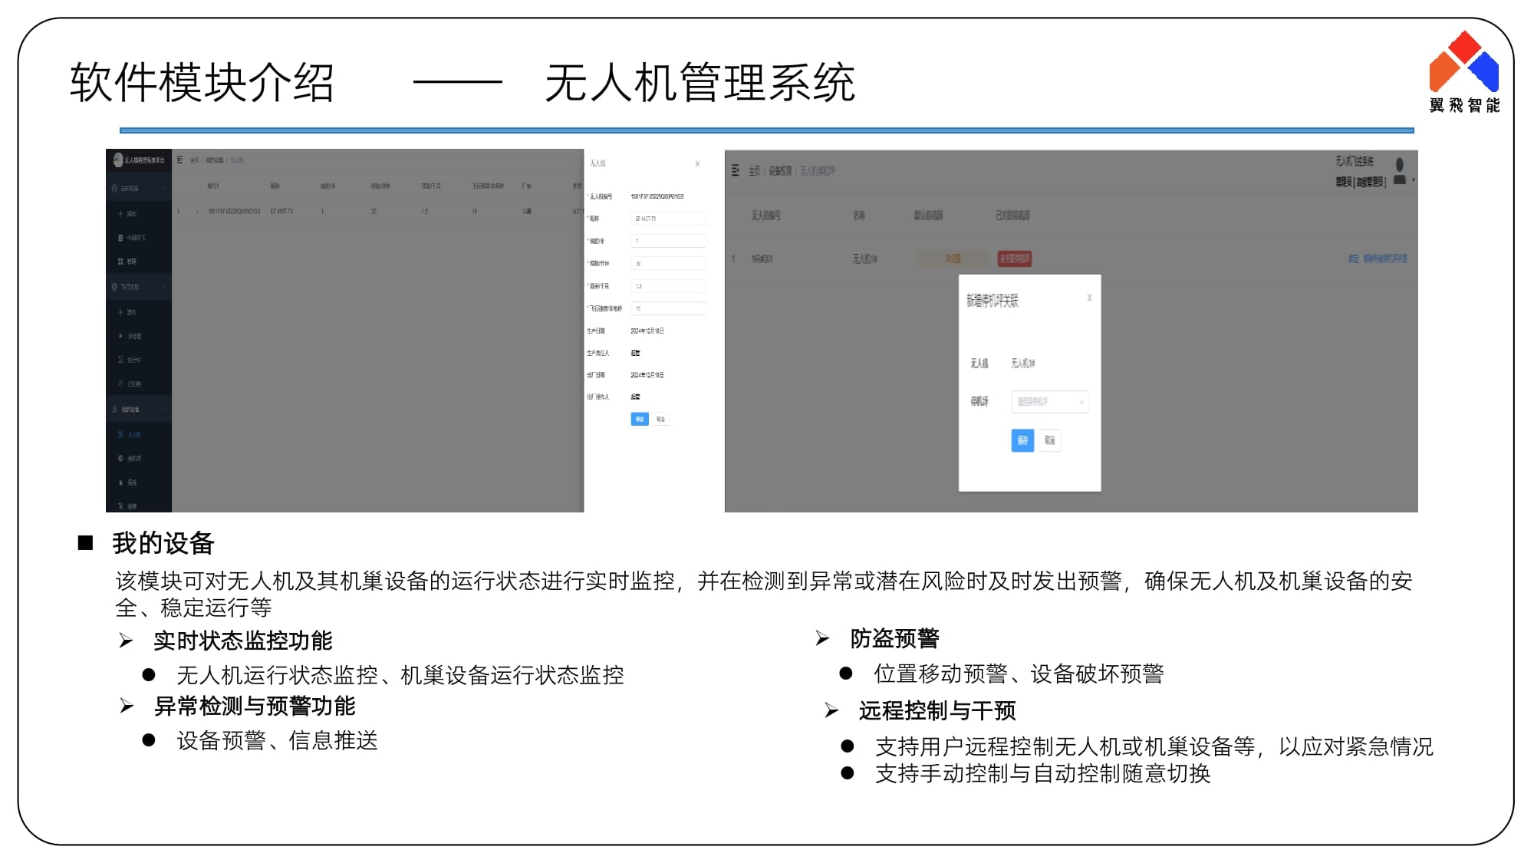
Task: Click the hamburger icon beside 主页 in right screenshot
Action: tap(736, 170)
